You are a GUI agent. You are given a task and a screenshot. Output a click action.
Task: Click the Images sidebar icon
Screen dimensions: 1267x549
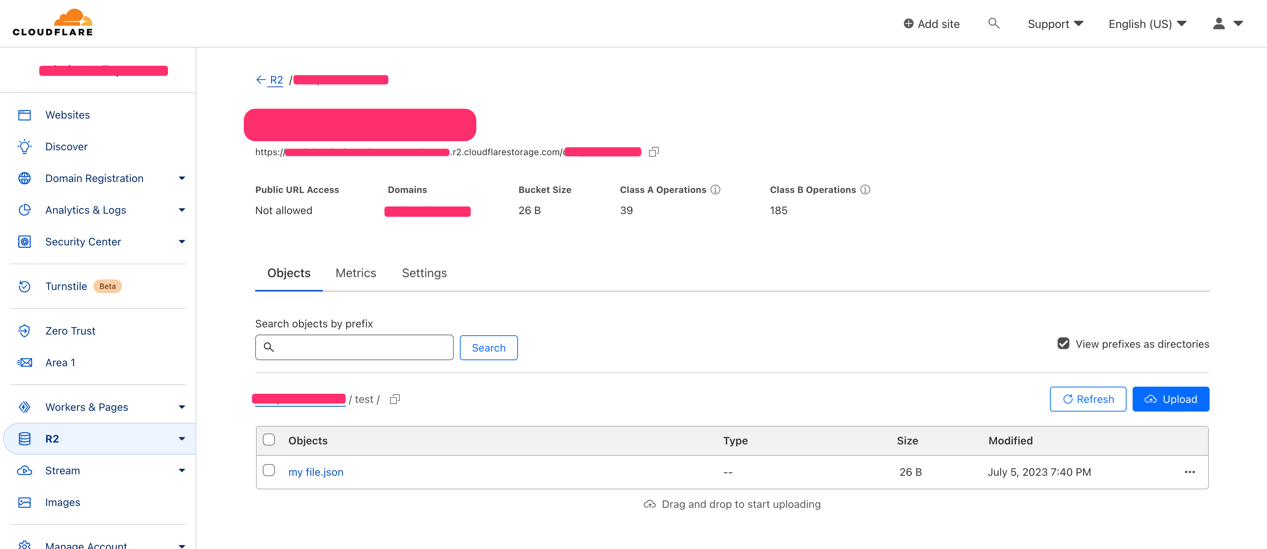25,502
